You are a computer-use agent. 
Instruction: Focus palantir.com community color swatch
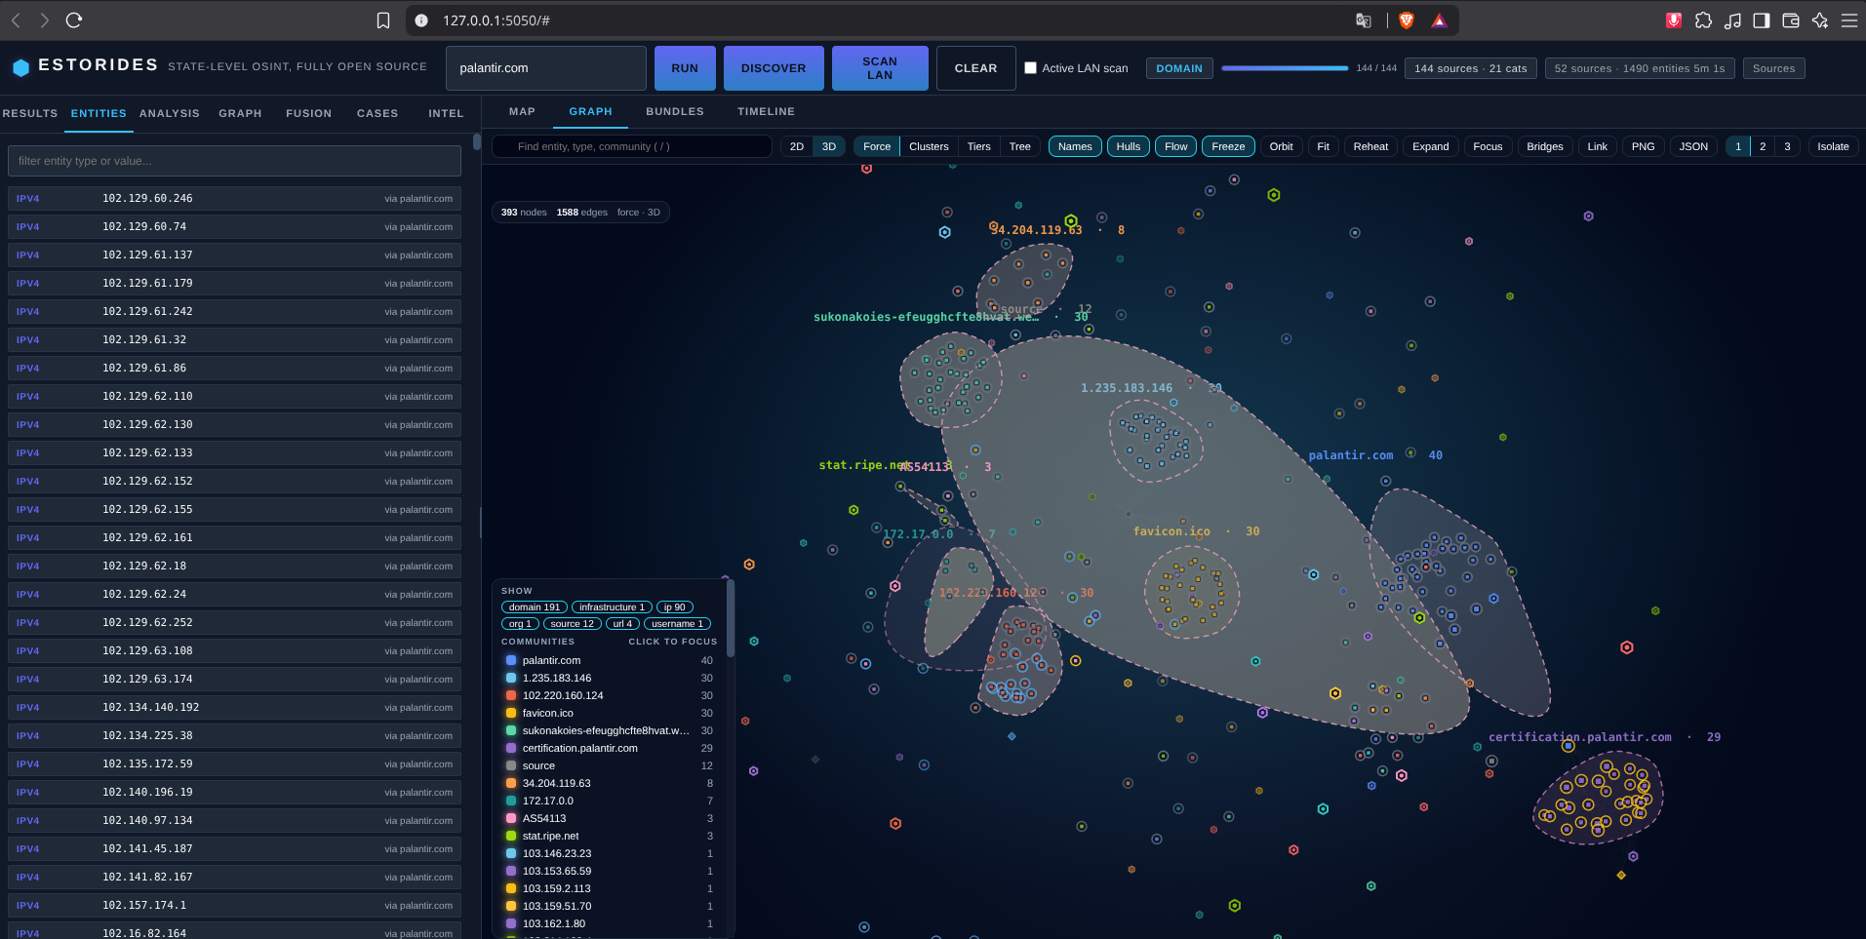click(511, 660)
